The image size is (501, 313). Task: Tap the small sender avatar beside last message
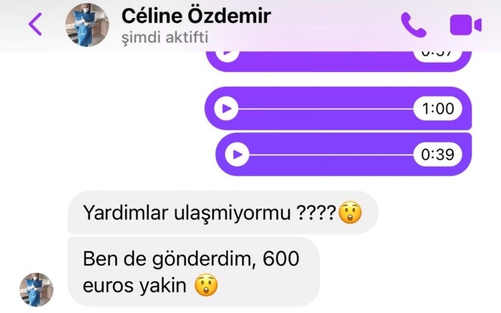tap(36, 290)
